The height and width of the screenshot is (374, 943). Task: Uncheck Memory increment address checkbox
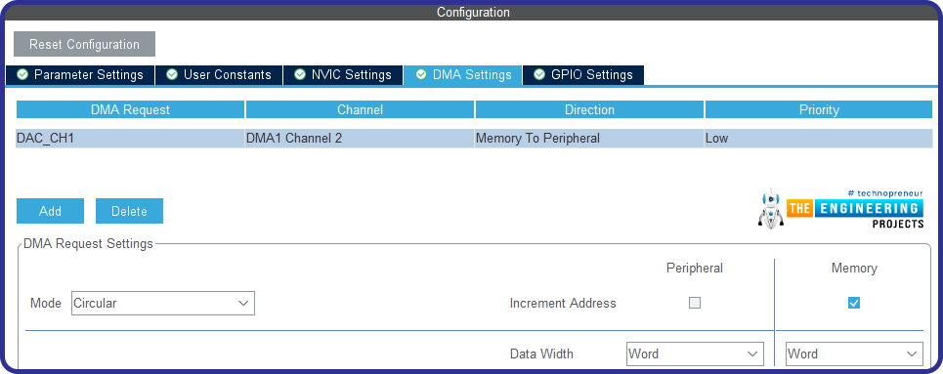(854, 303)
